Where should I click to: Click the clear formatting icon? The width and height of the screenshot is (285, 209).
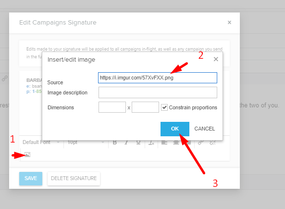[151, 143]
